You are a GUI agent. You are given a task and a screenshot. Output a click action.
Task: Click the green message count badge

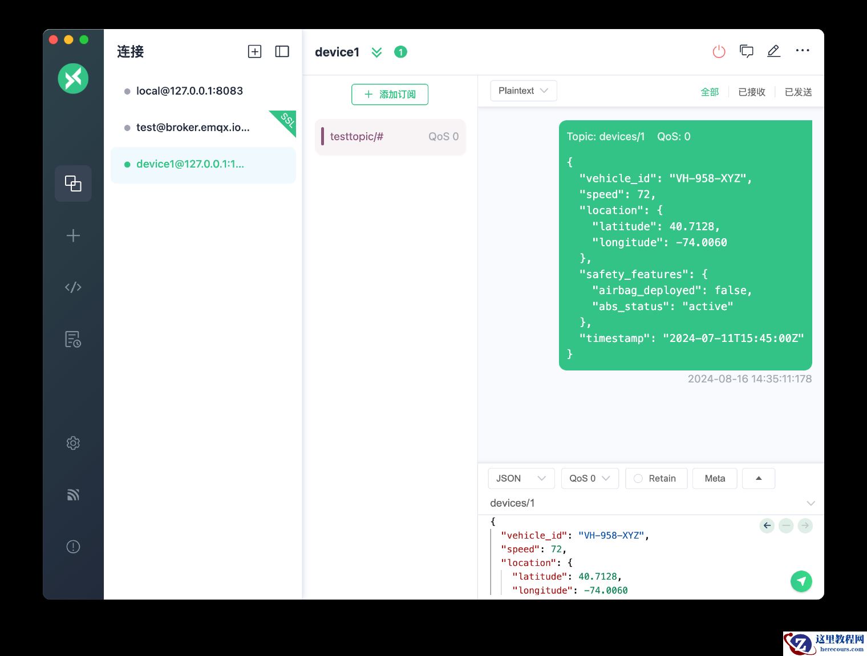tap(401, 52)
